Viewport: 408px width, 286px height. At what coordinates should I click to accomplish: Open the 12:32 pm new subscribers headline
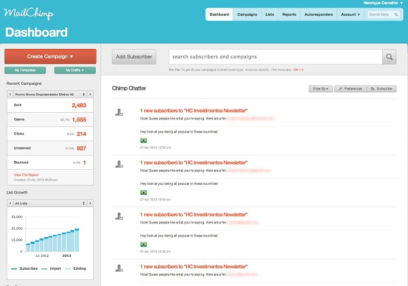194,111
